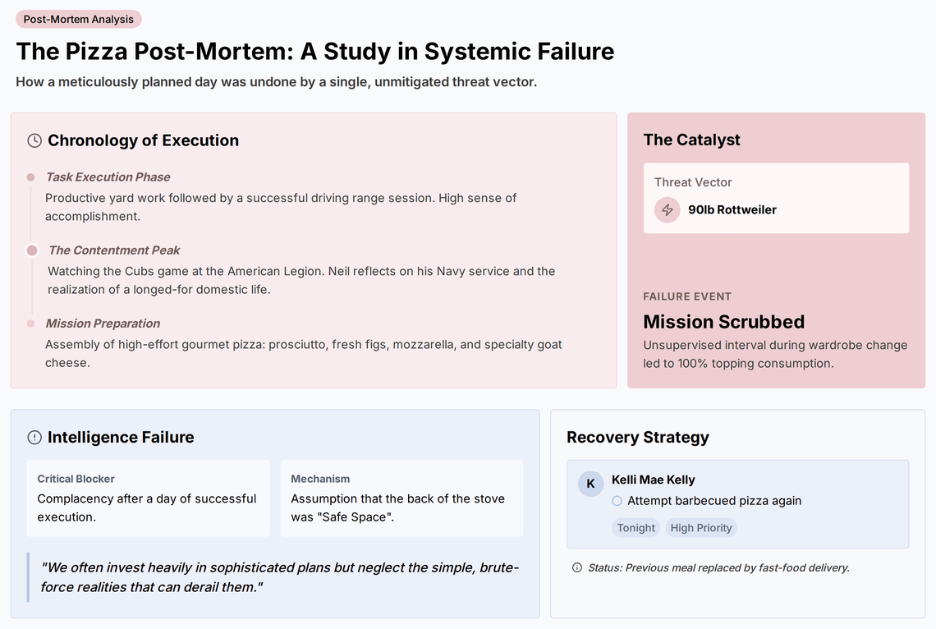Select the Mission Preparation timeline dot

pyautogui.click(x=31, y=324)
